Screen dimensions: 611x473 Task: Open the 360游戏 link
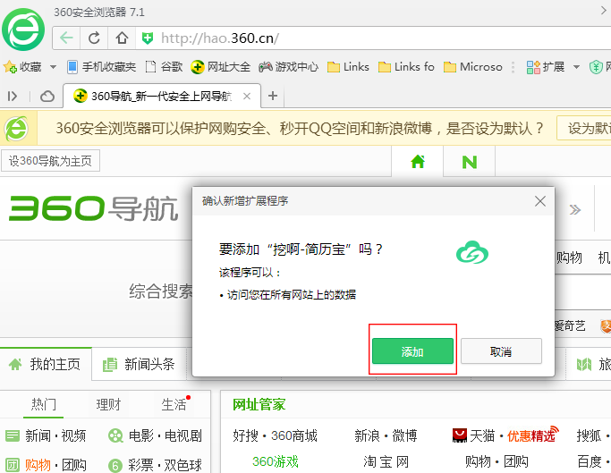(x=275, y=461)
